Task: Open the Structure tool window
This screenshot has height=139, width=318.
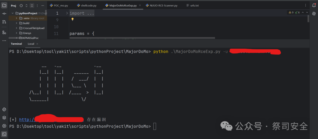Action: pyautogui.click(x=4, y=32)
